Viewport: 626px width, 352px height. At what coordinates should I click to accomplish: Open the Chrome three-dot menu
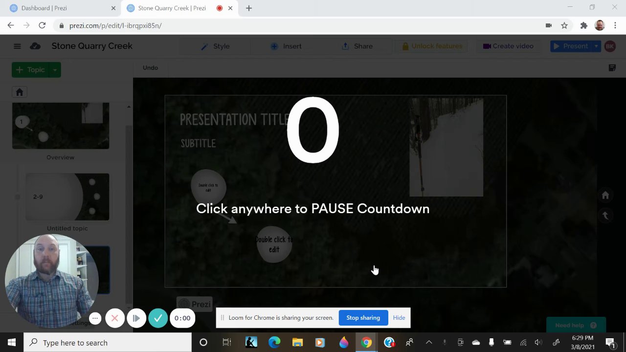(615, 25)
